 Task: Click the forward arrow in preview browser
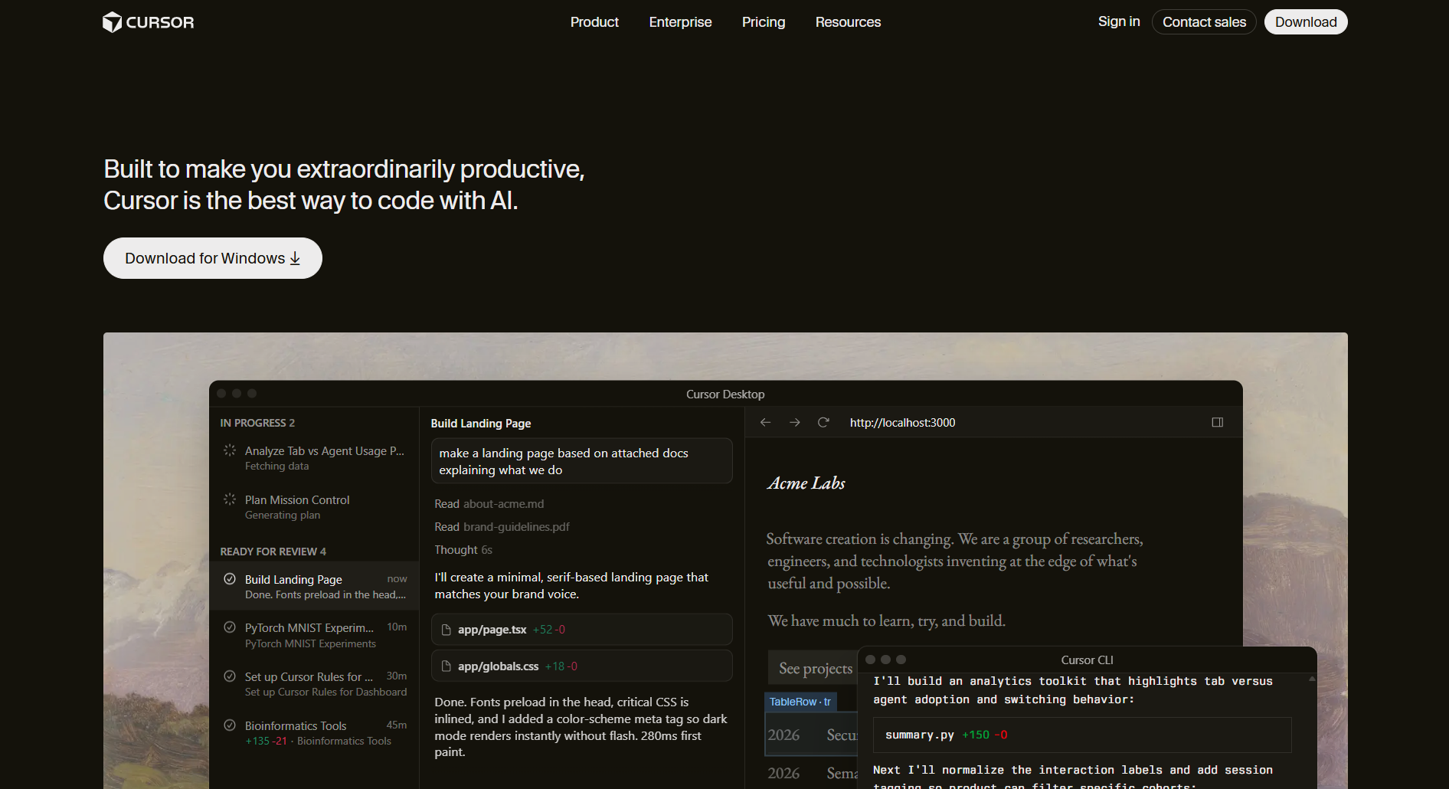tap(794, 423)
